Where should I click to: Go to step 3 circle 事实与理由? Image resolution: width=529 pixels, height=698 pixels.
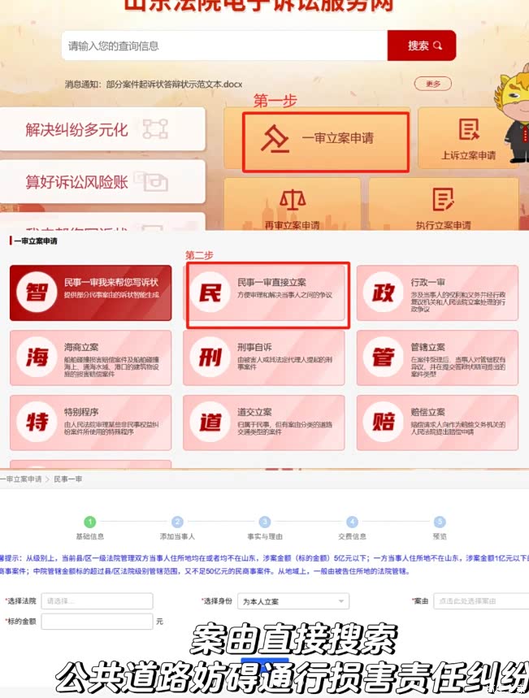[x=265, y=522]
